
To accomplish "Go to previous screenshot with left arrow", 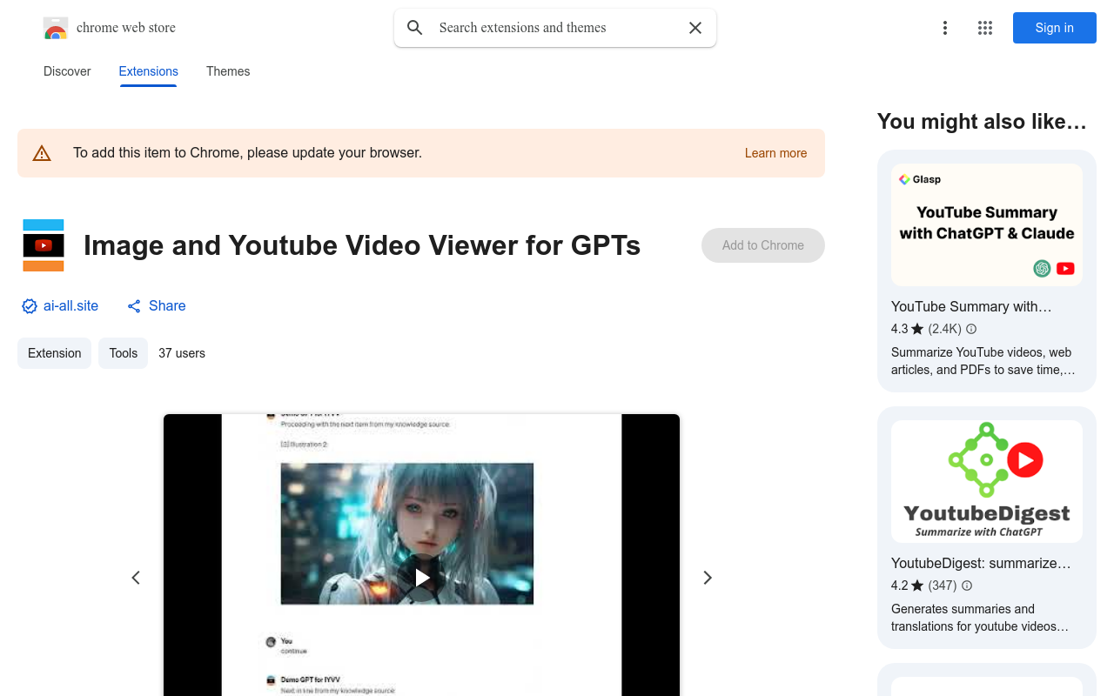I will [x=136, y=578].
